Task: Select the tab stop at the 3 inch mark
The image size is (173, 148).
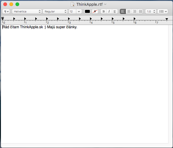Action: pos(69,19)
